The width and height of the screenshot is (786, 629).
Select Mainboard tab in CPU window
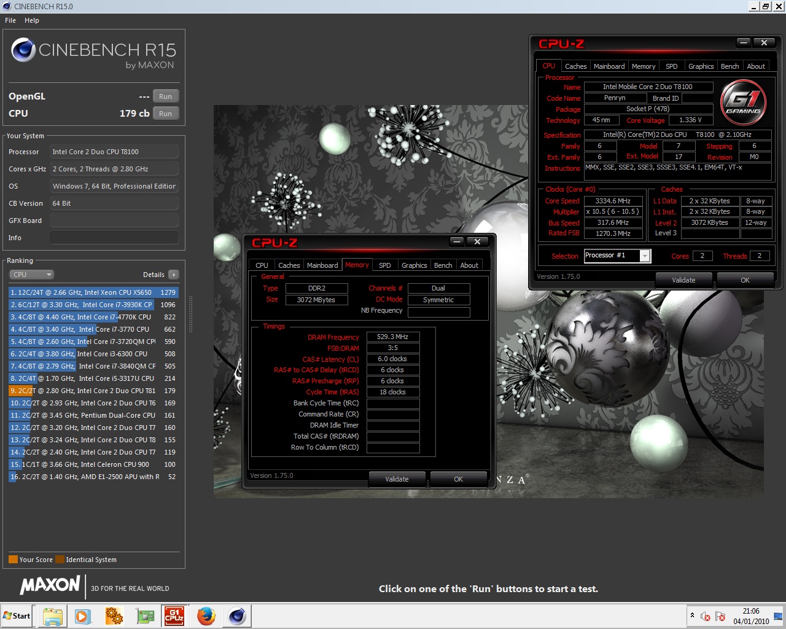609,66
